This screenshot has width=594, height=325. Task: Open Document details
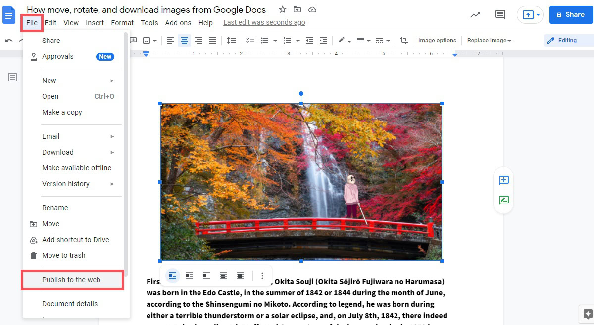click(73, 304)
